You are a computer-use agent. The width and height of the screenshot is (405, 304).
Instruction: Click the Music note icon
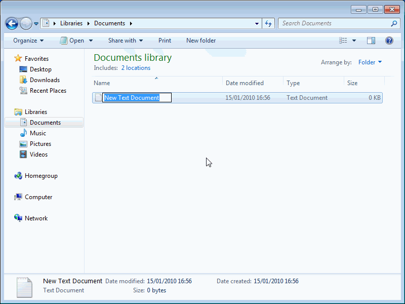(23, 133)
